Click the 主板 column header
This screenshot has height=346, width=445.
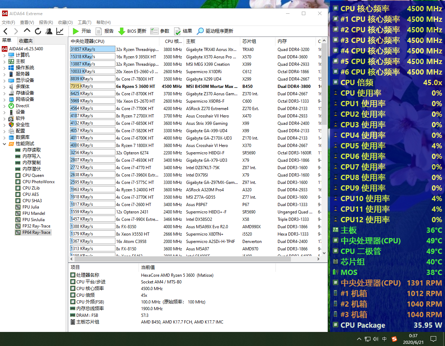[212, 41]
